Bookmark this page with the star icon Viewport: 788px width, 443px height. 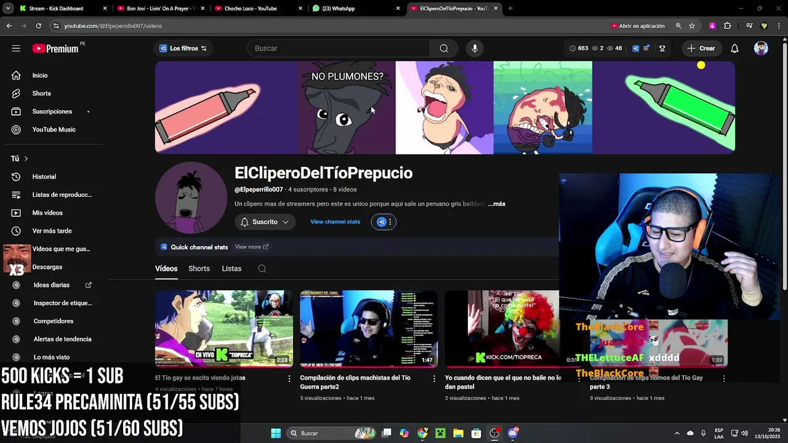(692, 26)
